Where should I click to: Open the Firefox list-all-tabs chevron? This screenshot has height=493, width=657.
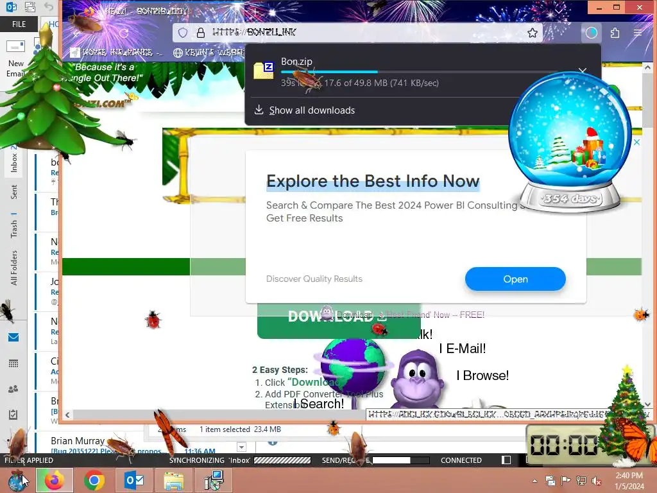(x=559, y=12)
